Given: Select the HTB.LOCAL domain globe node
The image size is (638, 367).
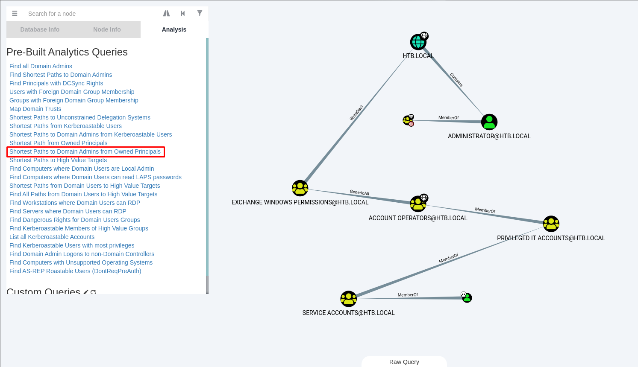Looking at the screenshot, I should point(418,42).
